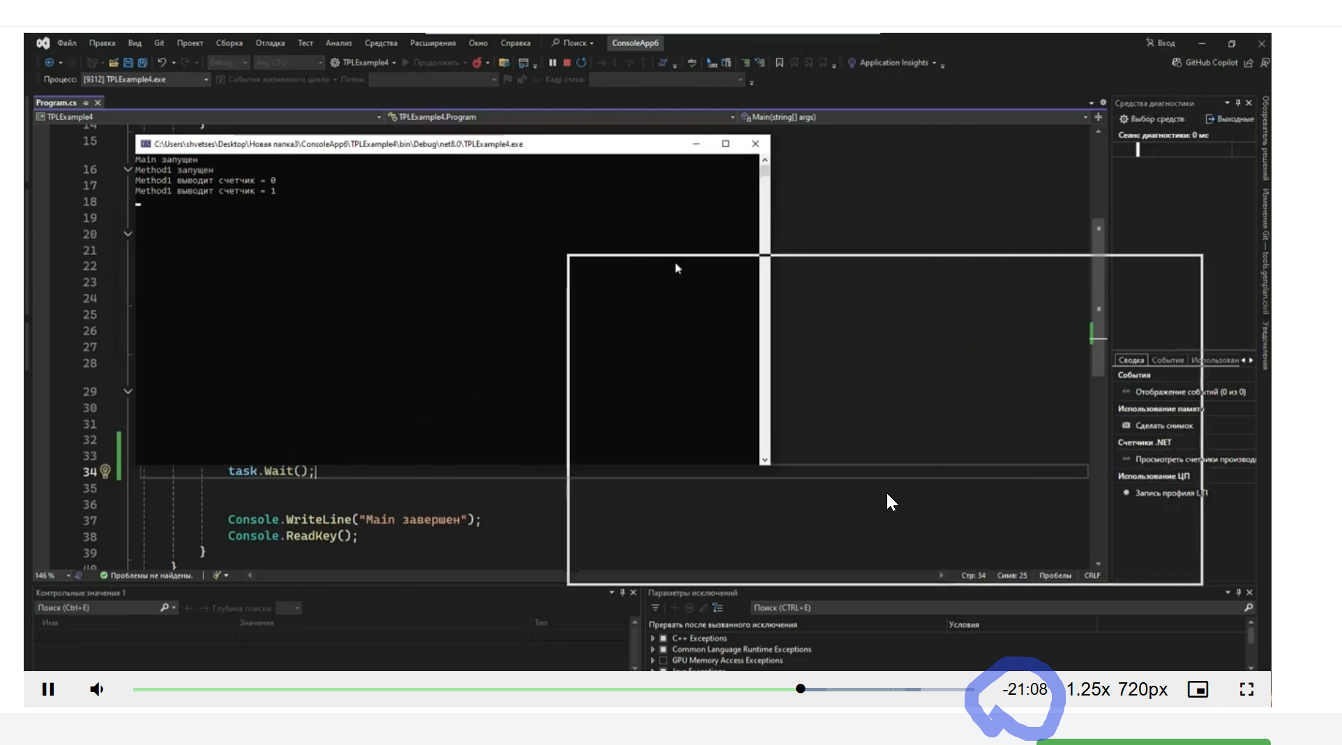Image resolution: width=1342 pixels, height=745 pixels.
Task: Toggle picture-in-picture mode for video
Action: tap(1198, 689)
